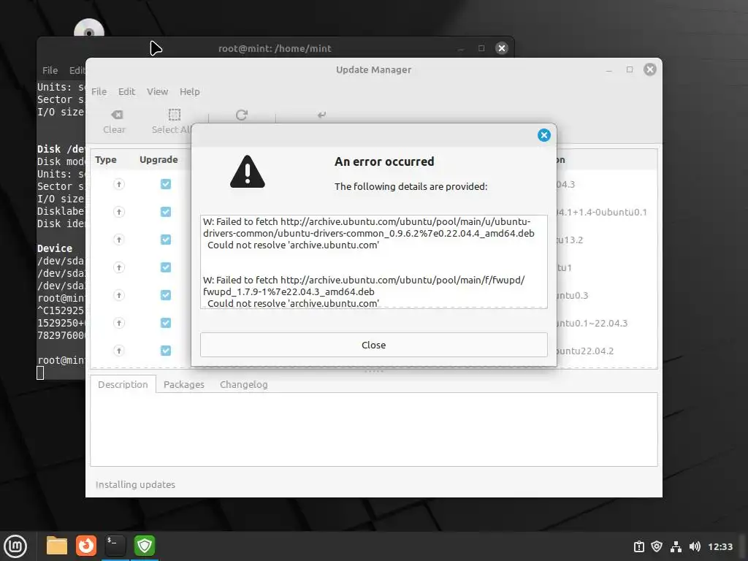Open the Edit menu in Update Manager
This screenshot has height=561, width=748.
(x=126, y=91)
